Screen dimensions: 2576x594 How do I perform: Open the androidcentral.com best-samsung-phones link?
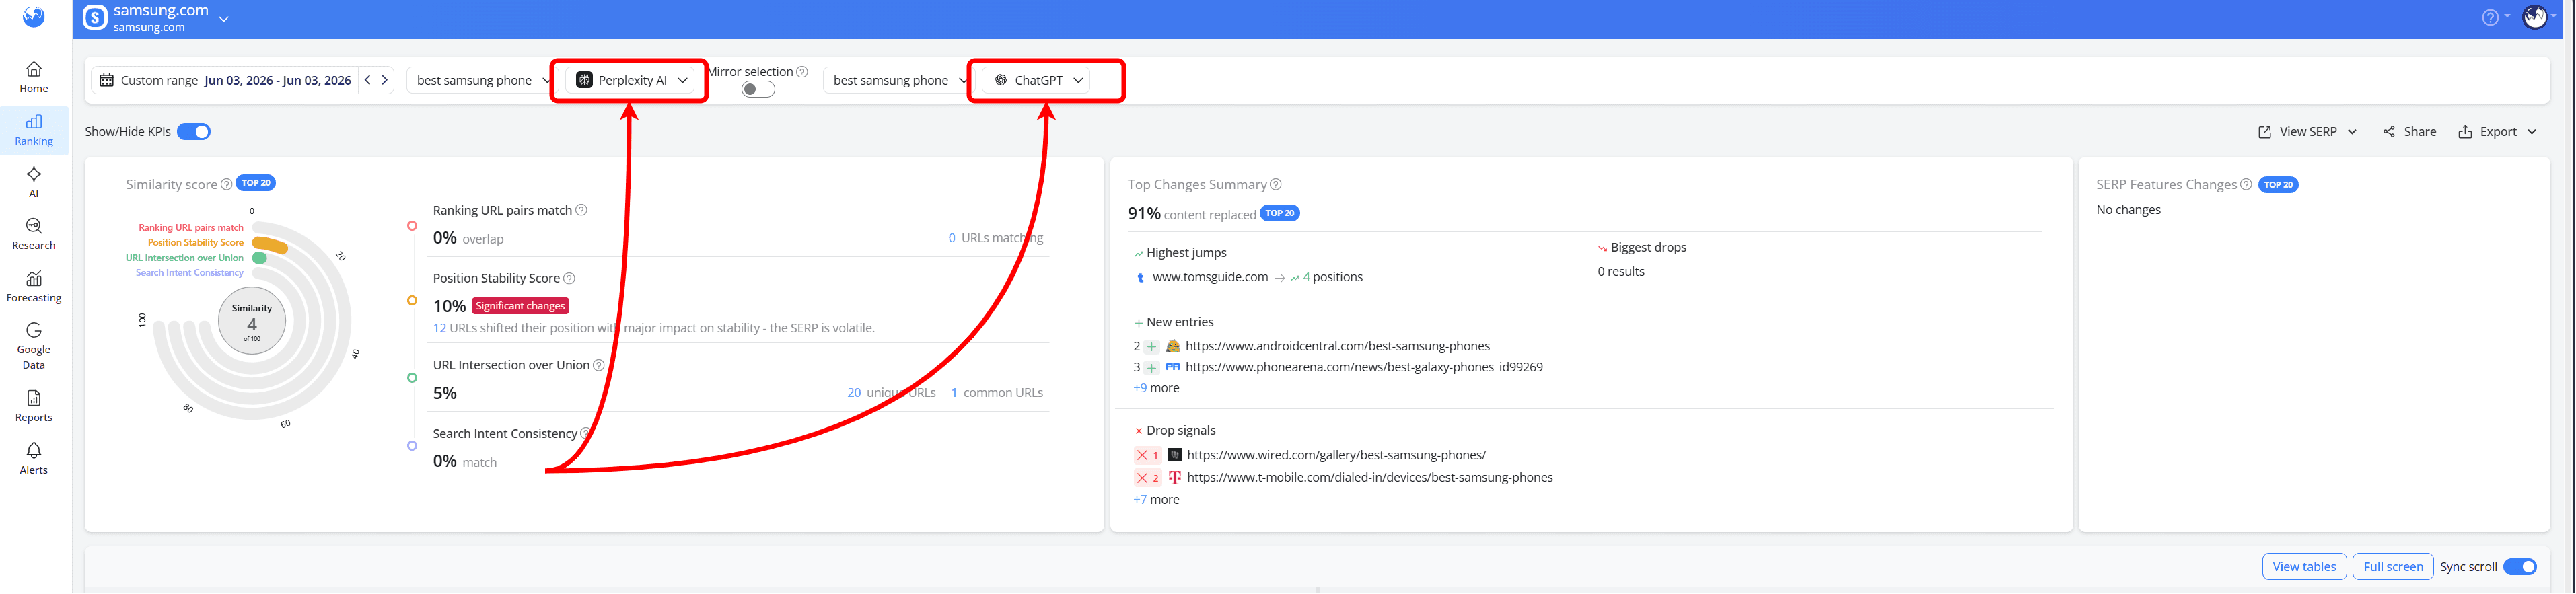[1337, 347]
